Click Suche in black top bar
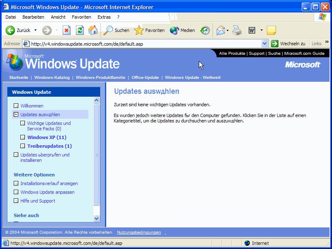Image resolution: width=332 pixels, height=249 pixels. (274, 54)
